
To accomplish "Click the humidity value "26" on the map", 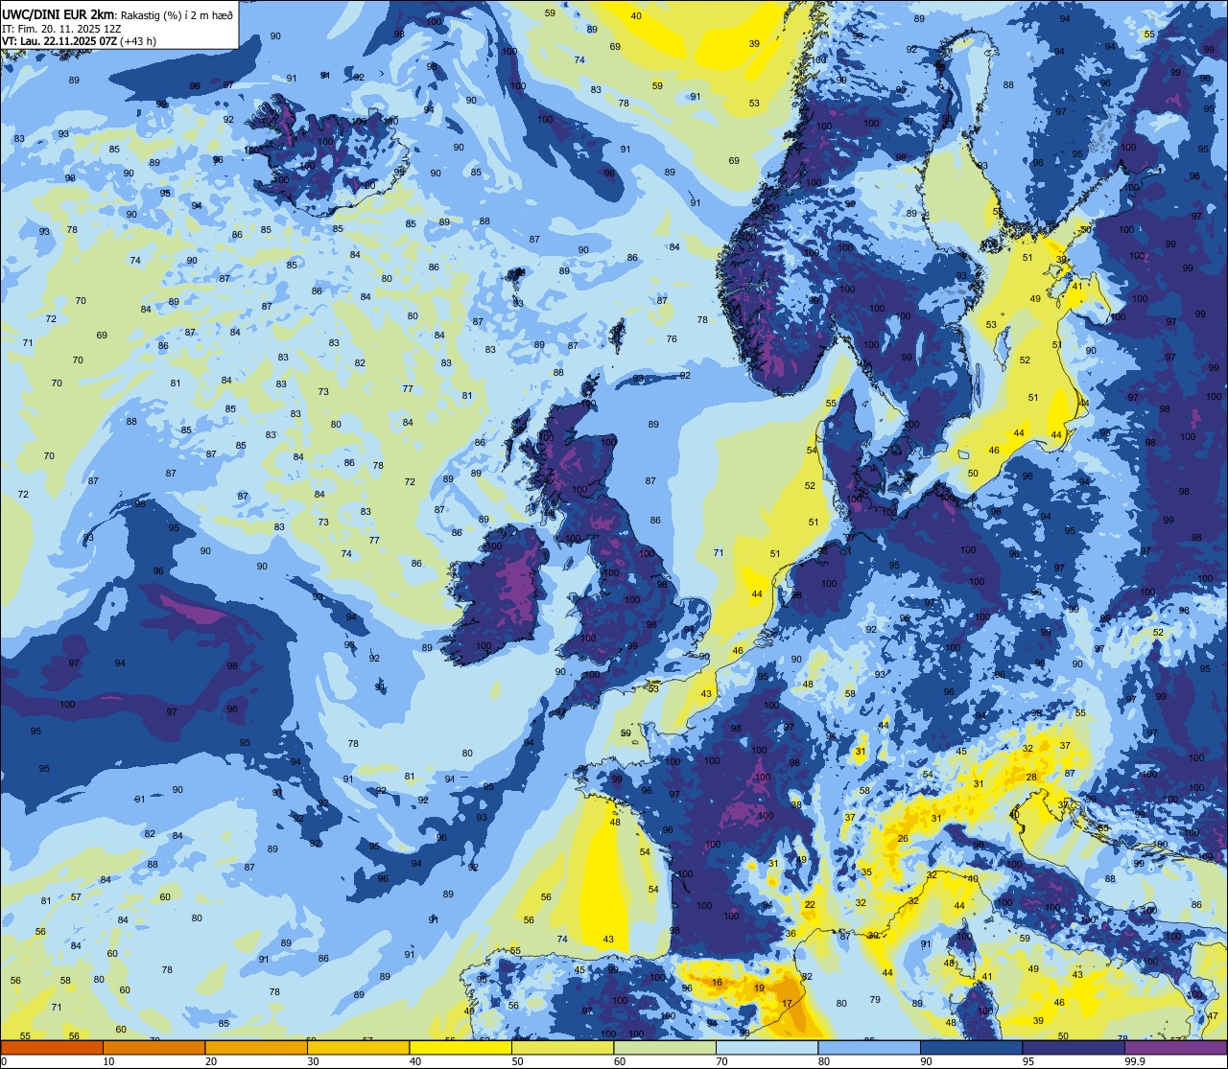I will (x=903, y=838).
